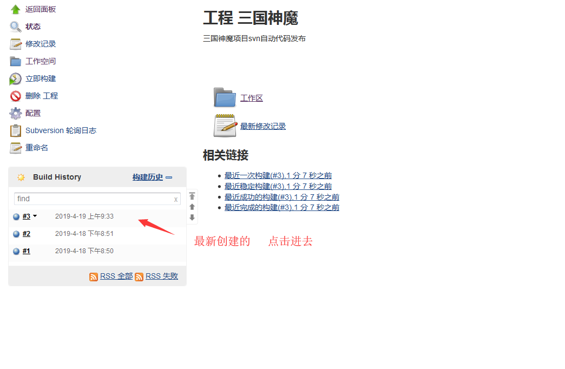The height and width of the screenshot is (369, 565).
Task: Click the find build search field
Action: coord(94,199)
